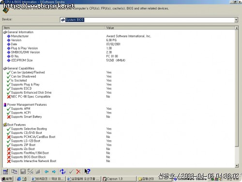Switch to the Capsun 1.0 taskbar button
242x182 pixels.
(119, 179)
